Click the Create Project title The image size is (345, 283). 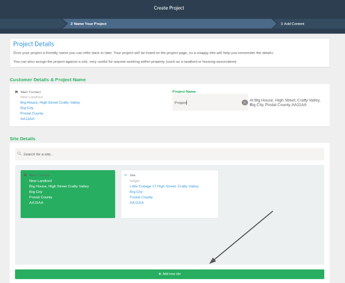[x=169, y=8]
